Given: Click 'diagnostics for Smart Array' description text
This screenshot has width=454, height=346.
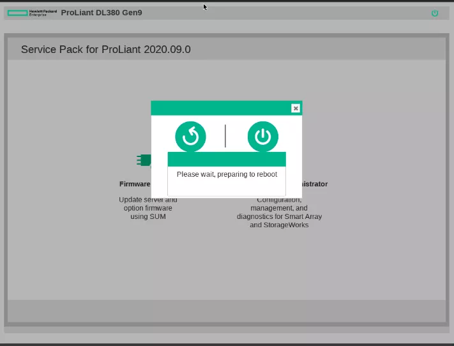Looking at the screenshot, I should tap(279, 216).
